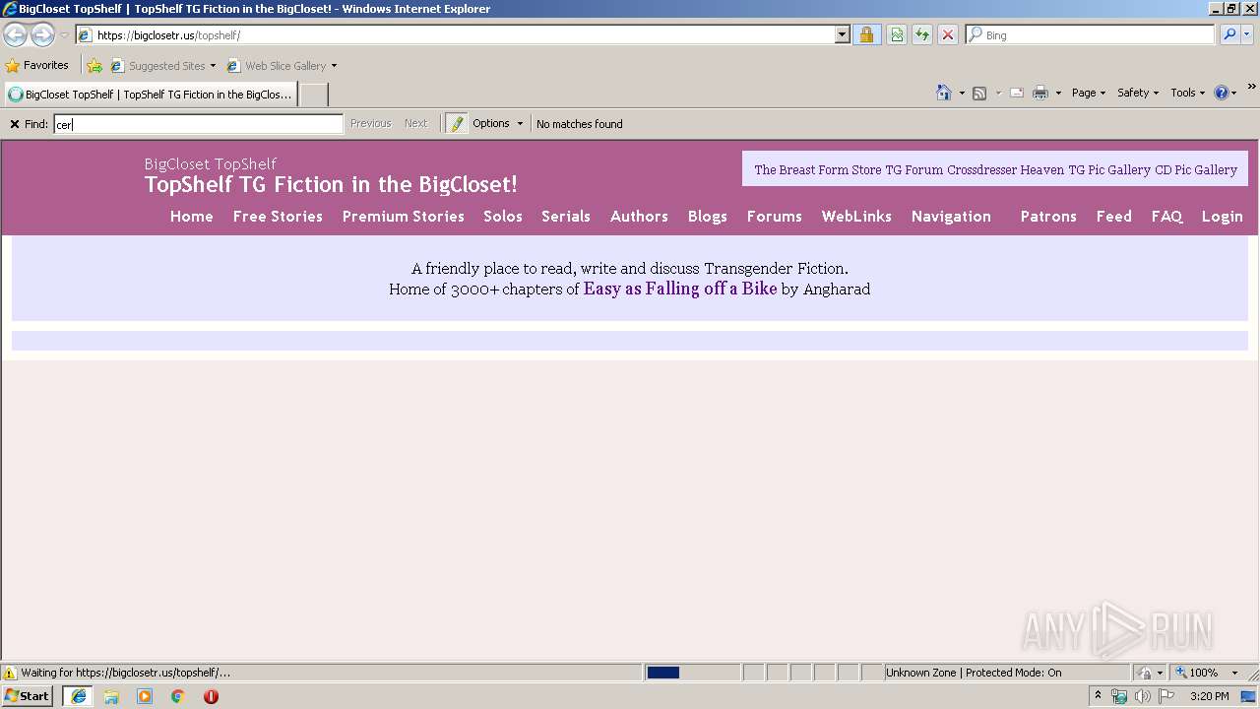Click the Next match button

click(x=415, y=124)
